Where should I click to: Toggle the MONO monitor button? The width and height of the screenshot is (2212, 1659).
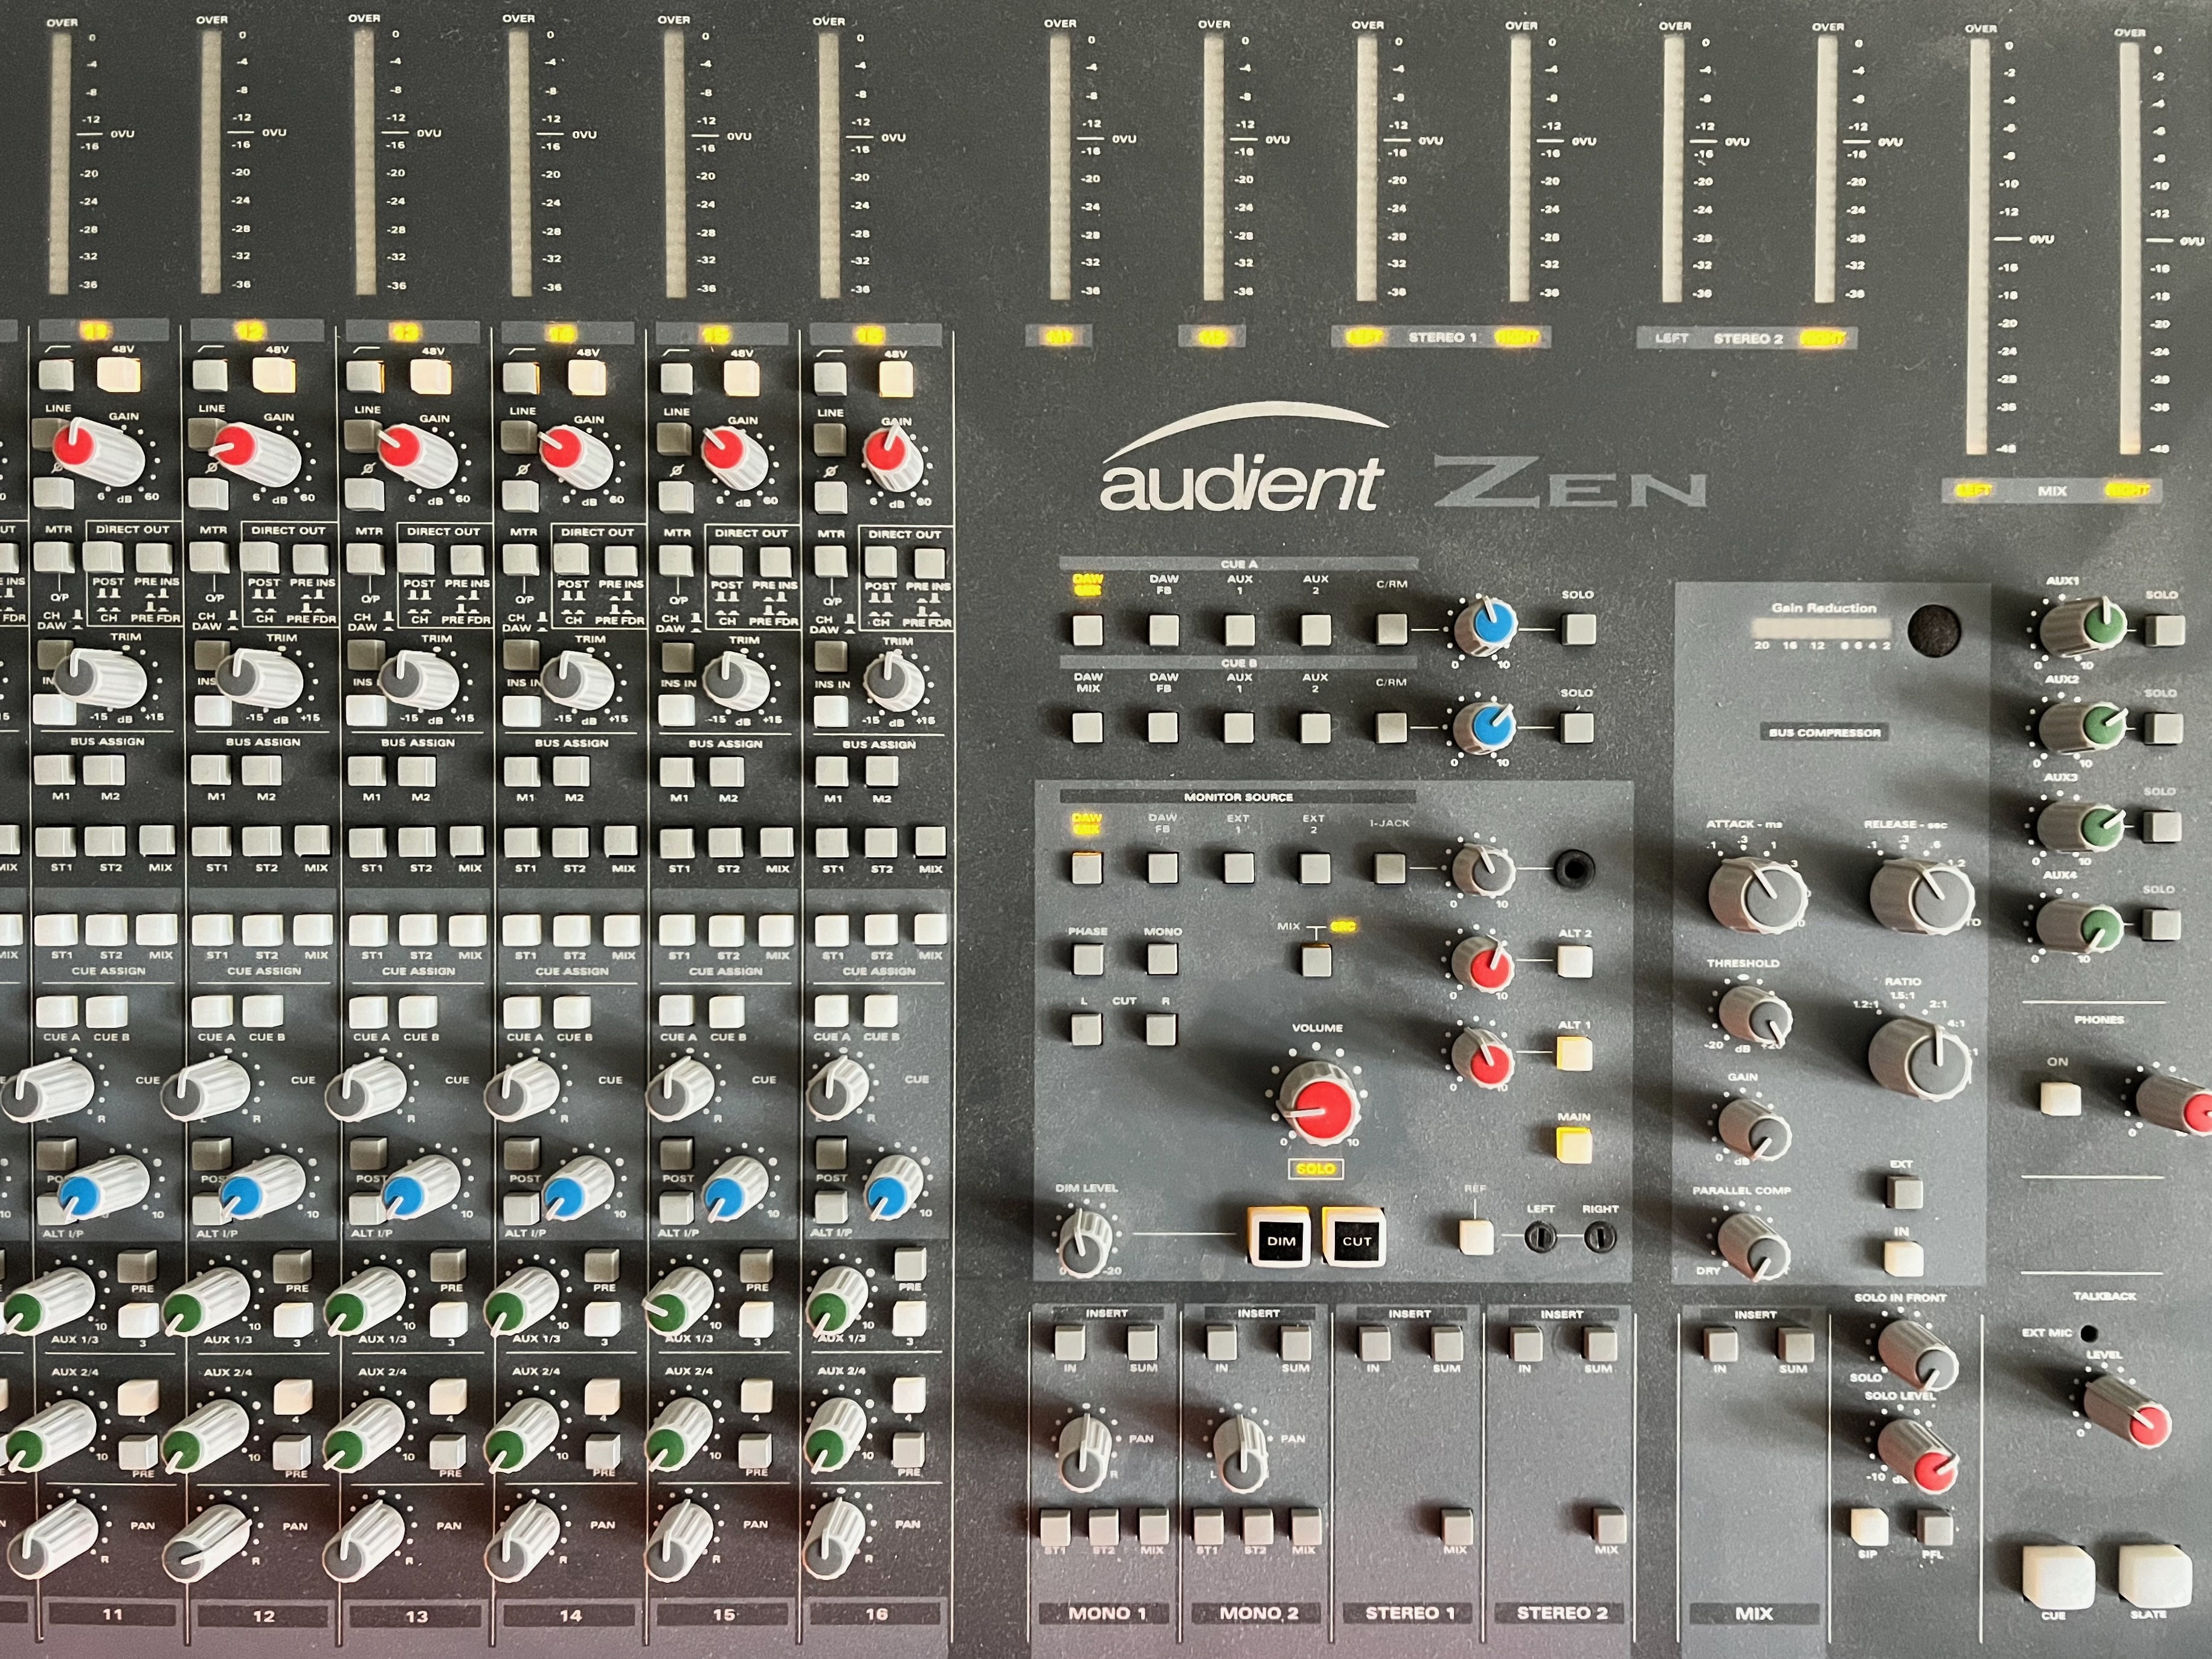[x=1162, y=959]
